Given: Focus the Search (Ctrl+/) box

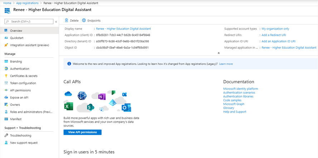Looking at the screenshot, I should pos(29,21).
